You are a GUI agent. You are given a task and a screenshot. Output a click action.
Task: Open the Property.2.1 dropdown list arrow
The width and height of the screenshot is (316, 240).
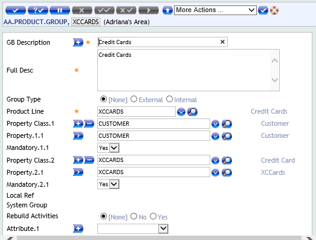pos(216,172)
